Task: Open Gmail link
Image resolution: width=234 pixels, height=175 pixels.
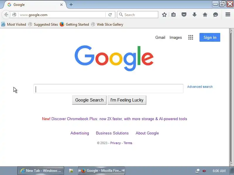Action: click(x=160, y=37)
